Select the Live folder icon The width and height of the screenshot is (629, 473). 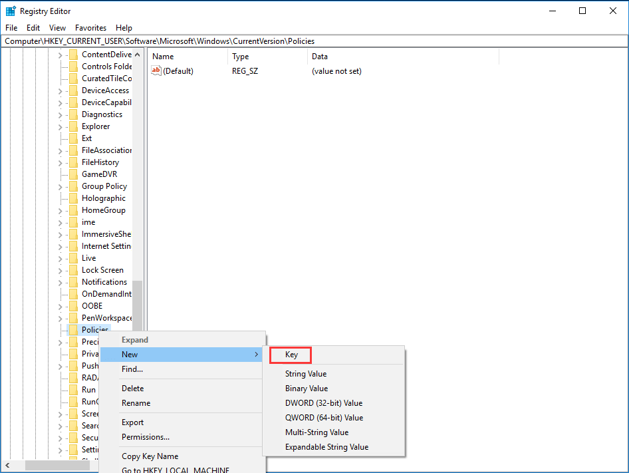(73, 258)
